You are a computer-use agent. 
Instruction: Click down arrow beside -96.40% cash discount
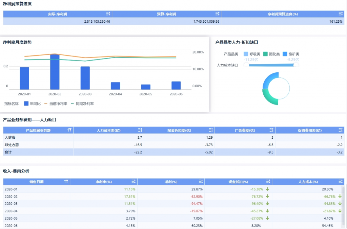[267, 204]
